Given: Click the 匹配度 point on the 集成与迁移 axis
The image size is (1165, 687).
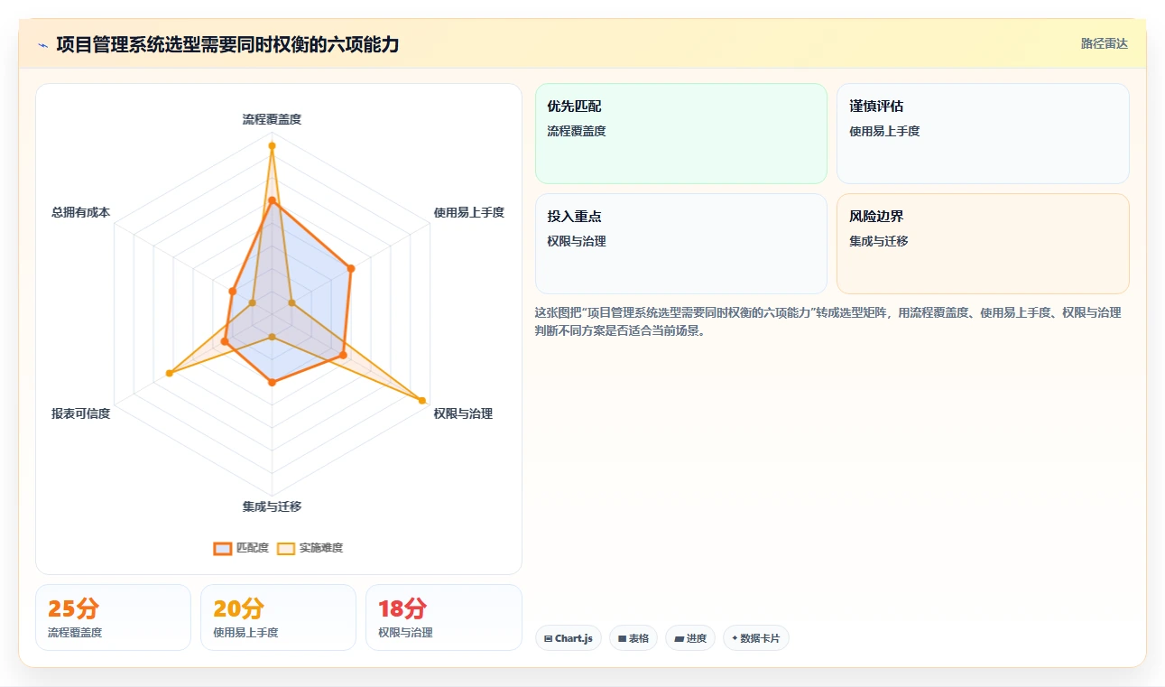Looking at the screenshot, I should click(x=272, y=383).
